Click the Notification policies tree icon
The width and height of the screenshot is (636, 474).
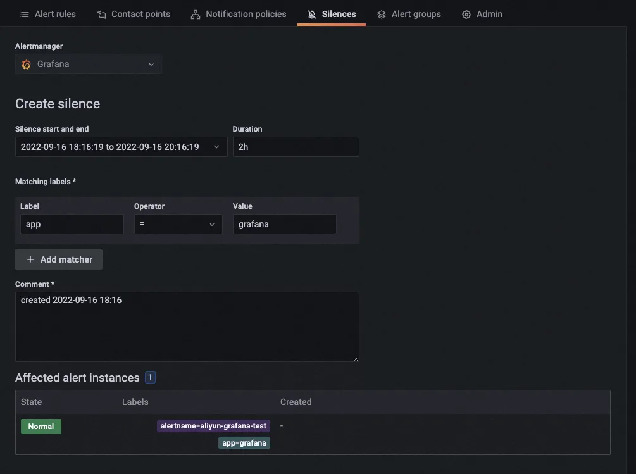[196, 14]
